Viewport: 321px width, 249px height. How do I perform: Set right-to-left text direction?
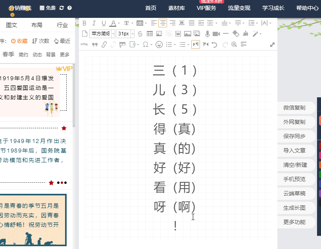[x=205, y=44]
